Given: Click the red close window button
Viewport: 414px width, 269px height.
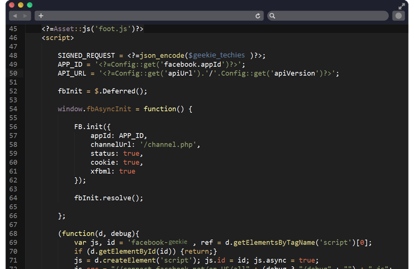Looking at the screenshot, I should pos(12,5).
